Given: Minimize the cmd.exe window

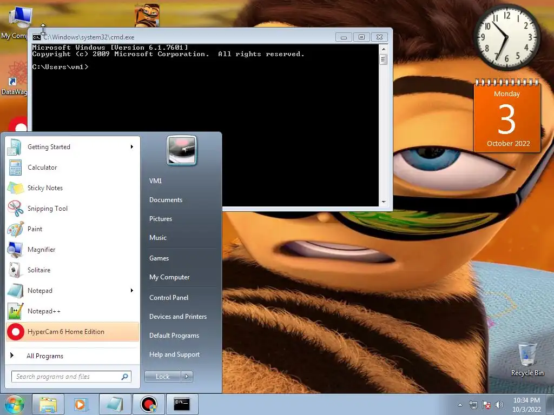Looking at the screenshot, I should (x=344, y=37).
